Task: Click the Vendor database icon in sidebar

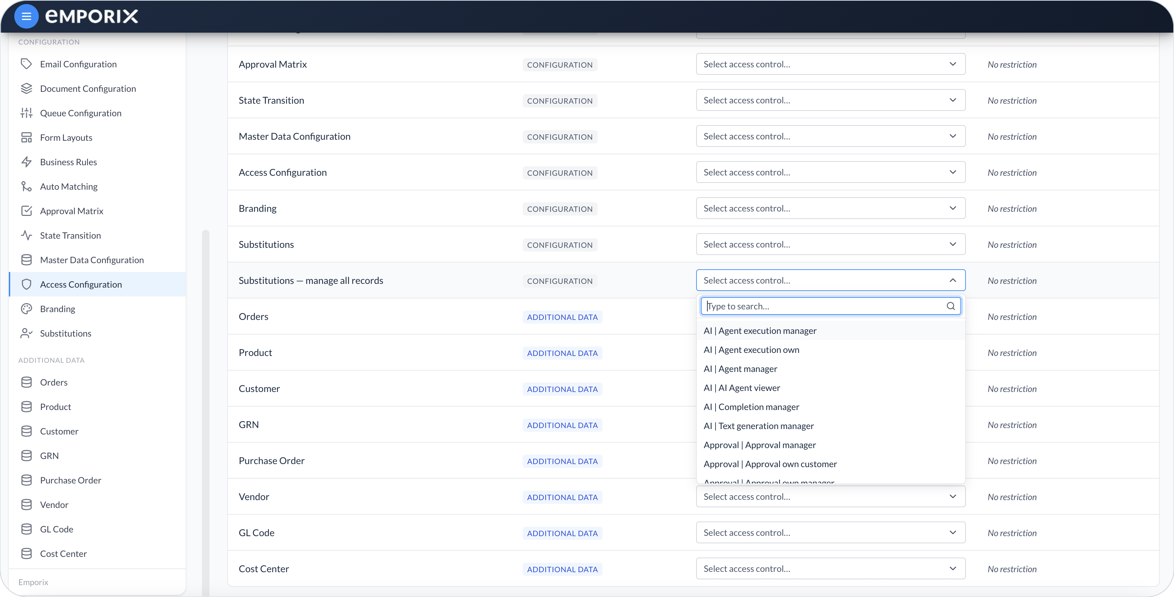Action: pos(27,505)
